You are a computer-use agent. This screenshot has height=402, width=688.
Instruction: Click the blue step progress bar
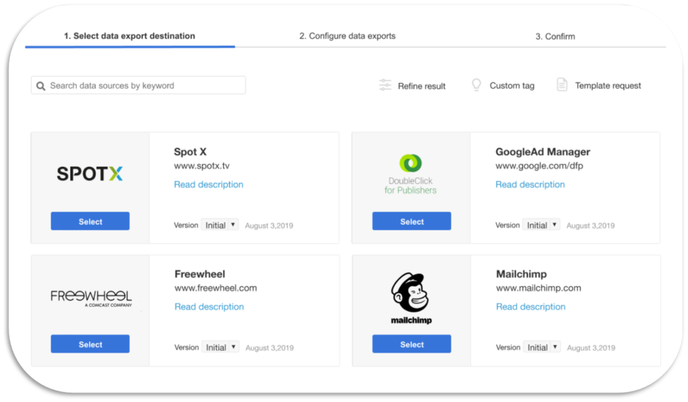tap(130, 48)
